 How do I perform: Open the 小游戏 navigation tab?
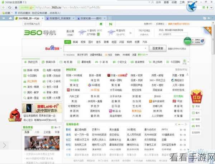pyautogui.click(x=102, y=62)
